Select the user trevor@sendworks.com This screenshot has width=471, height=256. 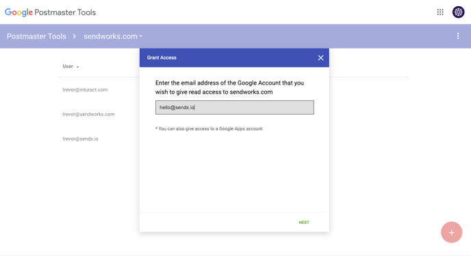point(88,114)
